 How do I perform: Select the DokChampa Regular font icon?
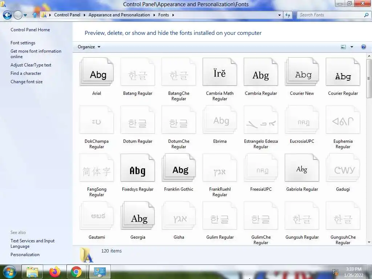pyautogui.click(x=97, y=120)
